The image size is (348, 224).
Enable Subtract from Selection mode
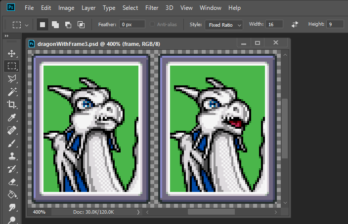click(68, 24)
